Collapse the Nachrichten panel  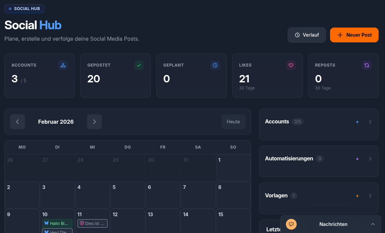point(373,224)
